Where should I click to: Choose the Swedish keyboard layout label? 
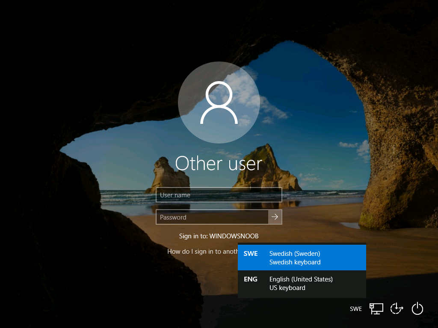pos(295,262)
